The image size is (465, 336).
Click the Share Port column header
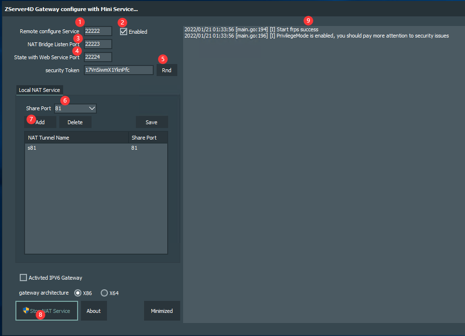147,138
